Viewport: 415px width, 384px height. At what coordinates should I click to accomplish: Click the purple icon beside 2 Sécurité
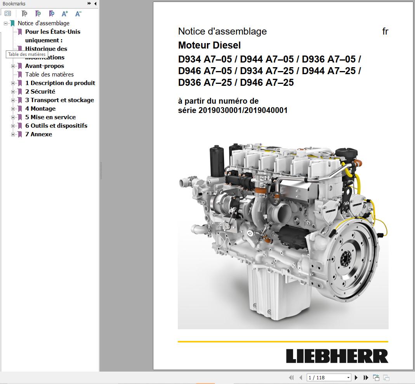pos(20,92)
